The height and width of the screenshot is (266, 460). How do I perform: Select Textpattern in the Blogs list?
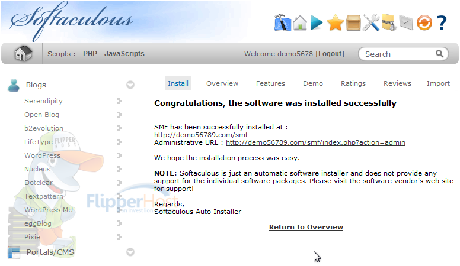pyautogui.click(x=44, y=196)
